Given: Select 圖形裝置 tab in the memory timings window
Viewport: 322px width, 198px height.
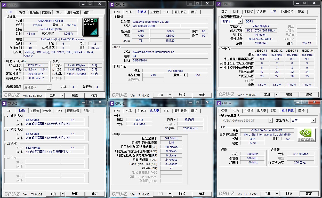Looking at the screenshot, I should pyautogui.click(x=181, y=111).
